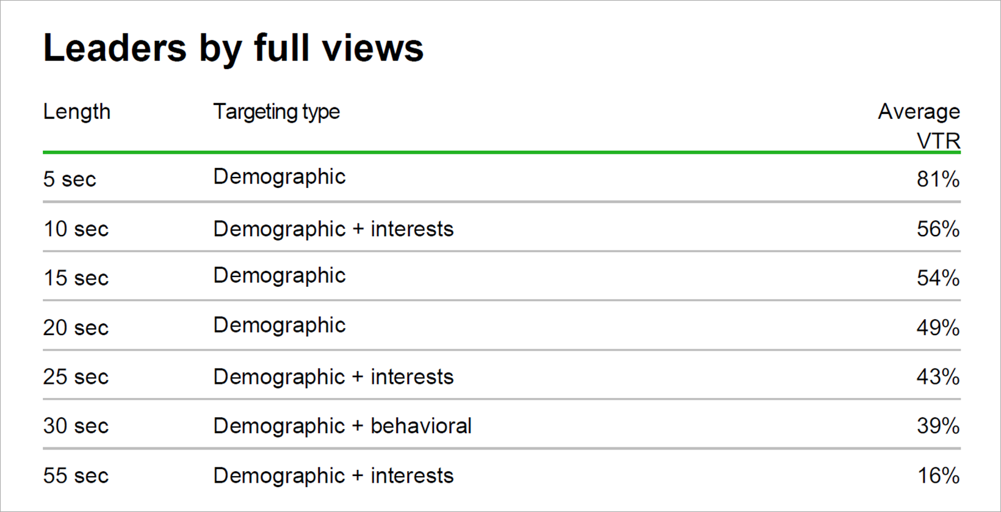Select the 43% VTR value
Viewport: 1001px width, 512px height.
(938, 377)
